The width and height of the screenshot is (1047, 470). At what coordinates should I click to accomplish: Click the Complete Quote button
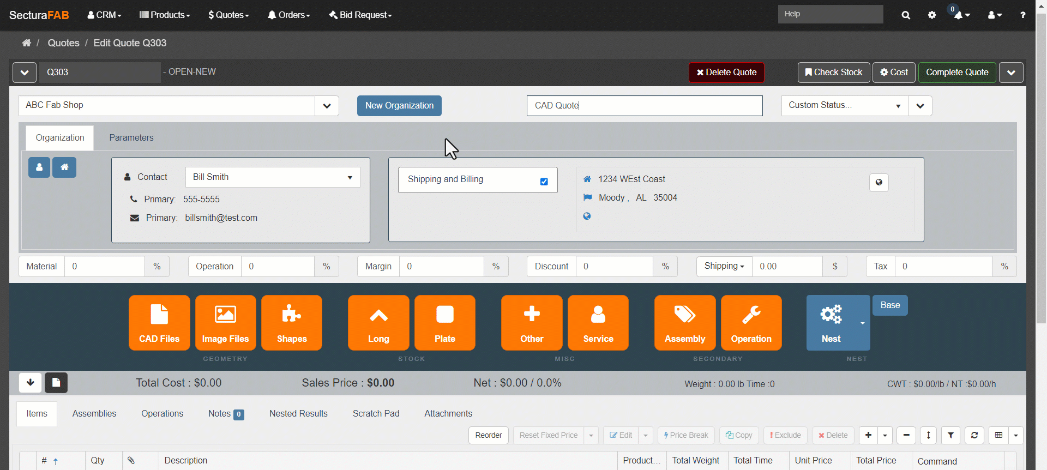pos(956,73)
